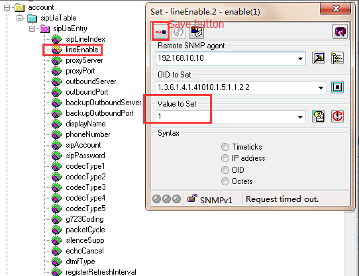
Task: Click inside the Value to Set field
Action: click(231, 116)
